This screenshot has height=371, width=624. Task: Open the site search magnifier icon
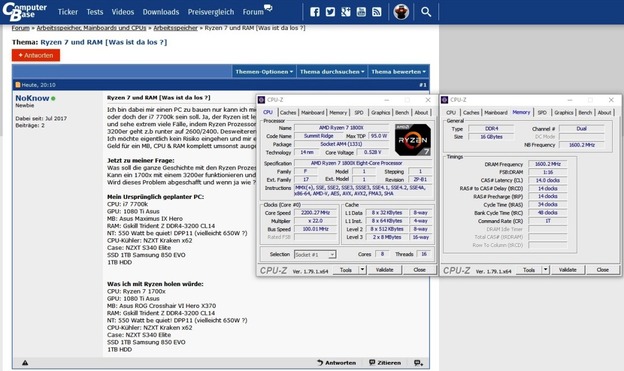(426, 12)
